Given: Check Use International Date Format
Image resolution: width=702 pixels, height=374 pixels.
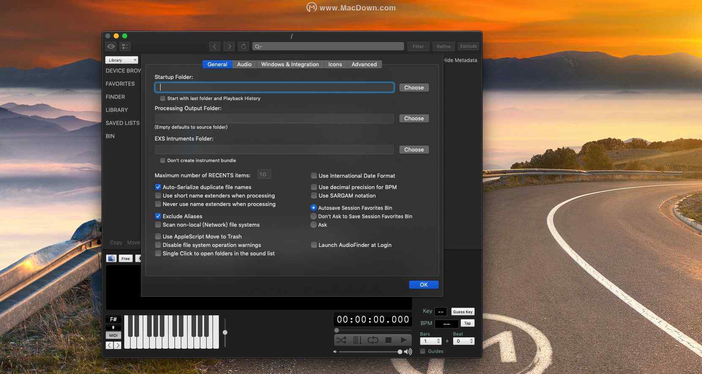Looking at the screenshot, I should point(314,176).
